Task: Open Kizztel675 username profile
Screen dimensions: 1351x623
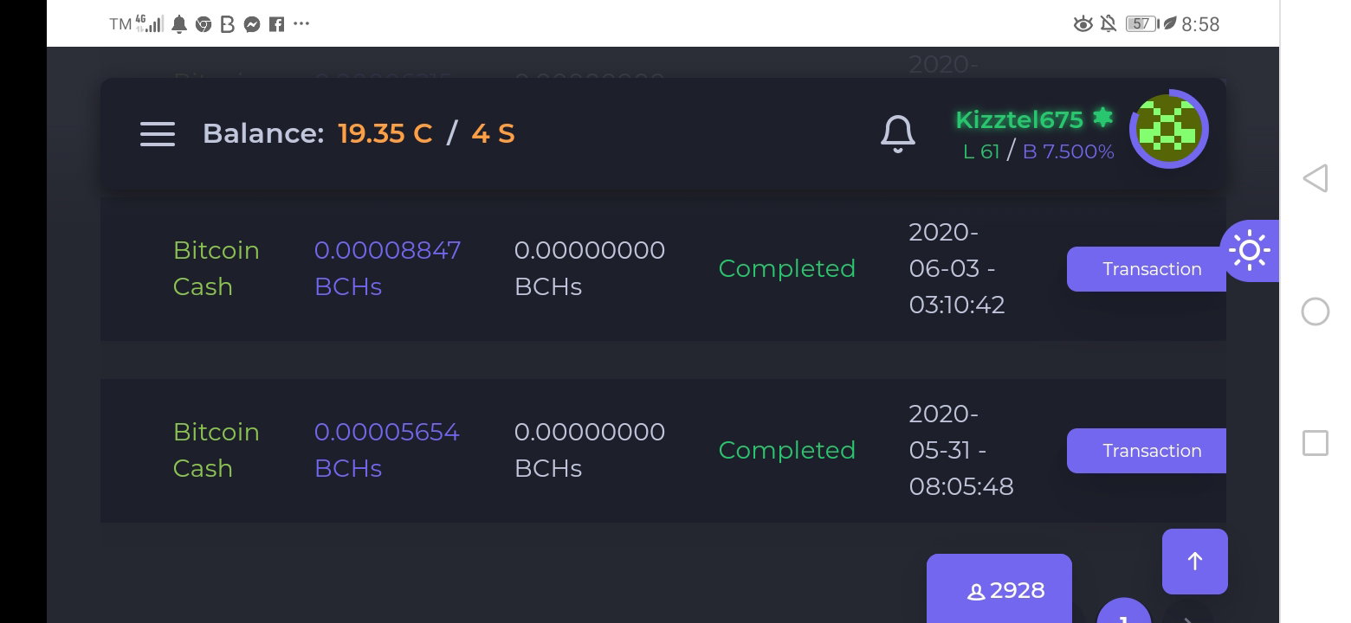Action: [1019, 119]
